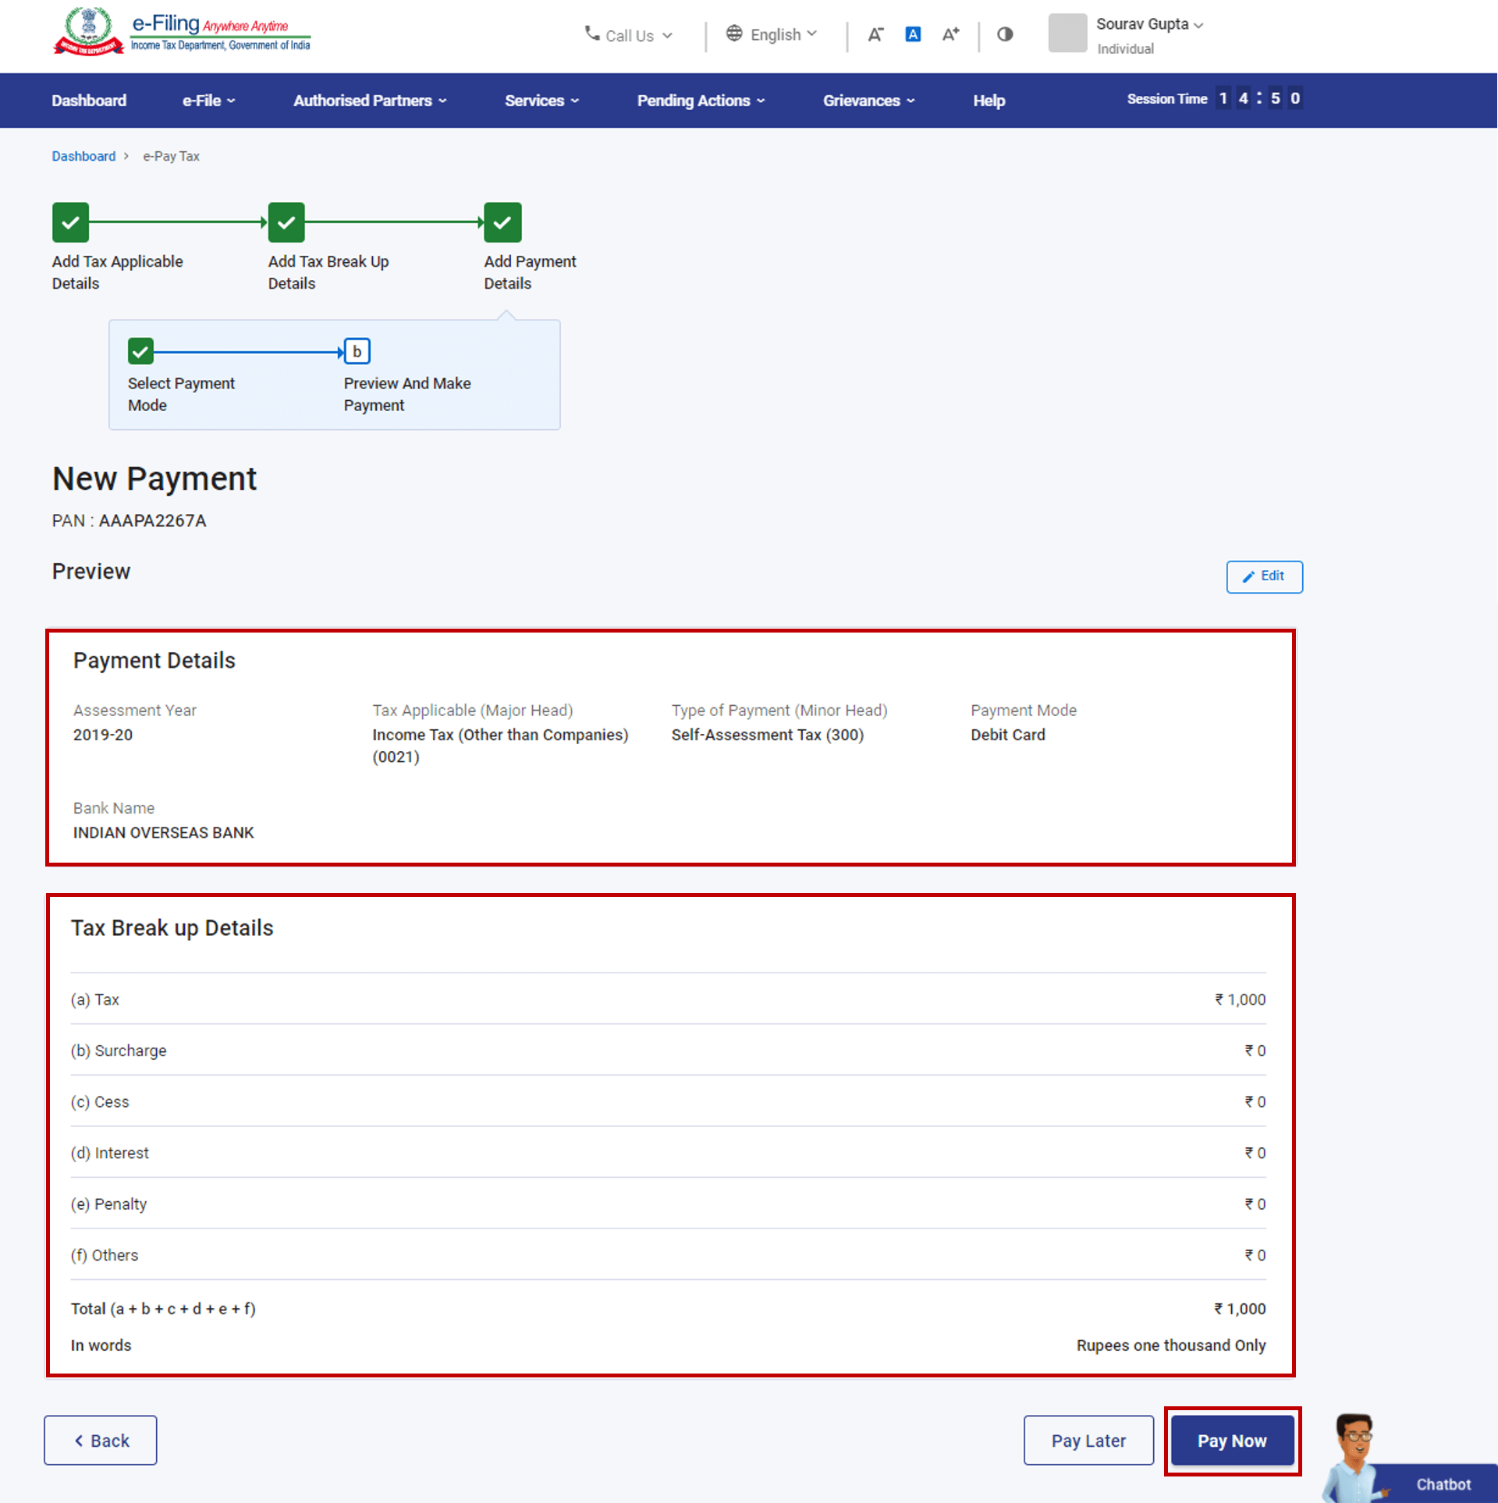Select Help from the navigation bar
Image resolution: width=1498 pixels, height=1503 pixels.
click(989, 100)
